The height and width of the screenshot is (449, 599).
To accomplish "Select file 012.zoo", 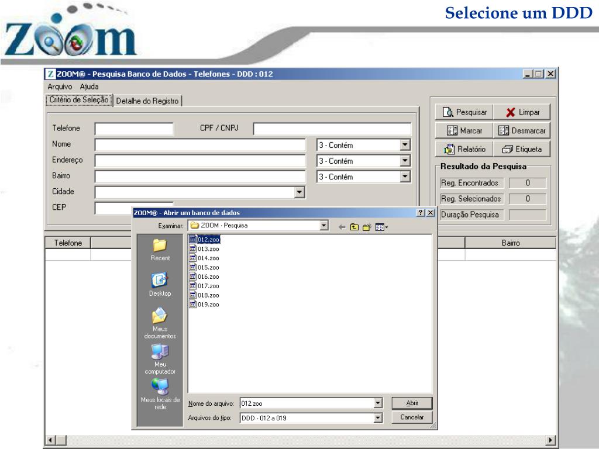I will coord(205,239).
